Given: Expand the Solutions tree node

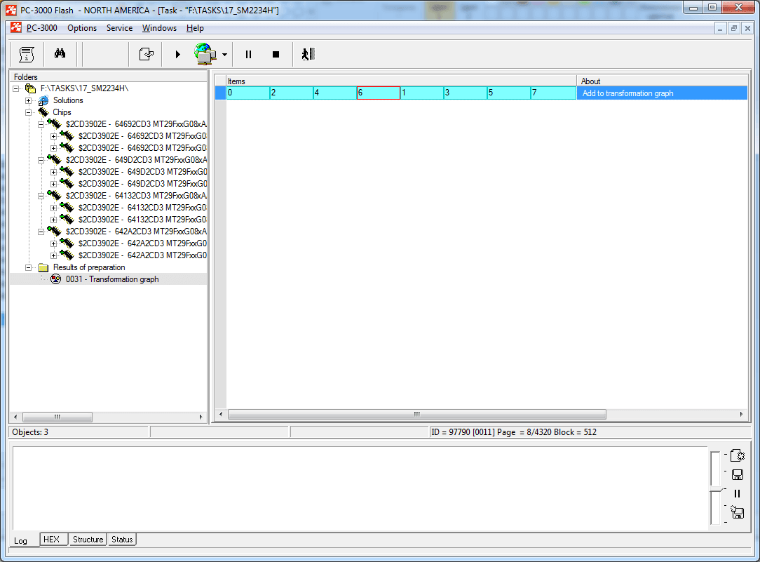Looking at the screenshot, I should (29, 101).
